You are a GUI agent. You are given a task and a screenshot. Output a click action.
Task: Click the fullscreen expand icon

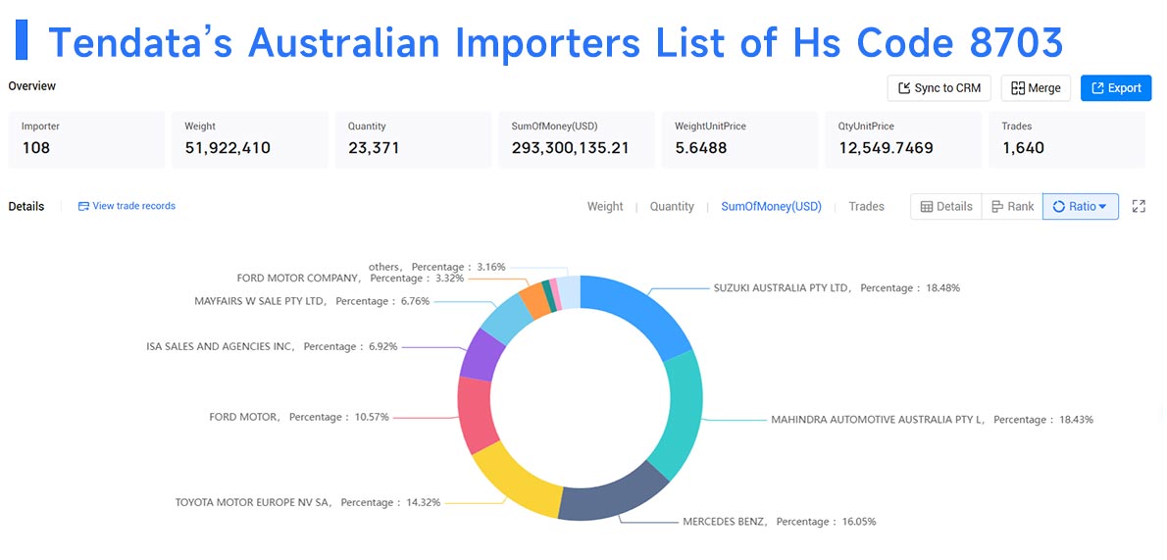coord(1139,206)
